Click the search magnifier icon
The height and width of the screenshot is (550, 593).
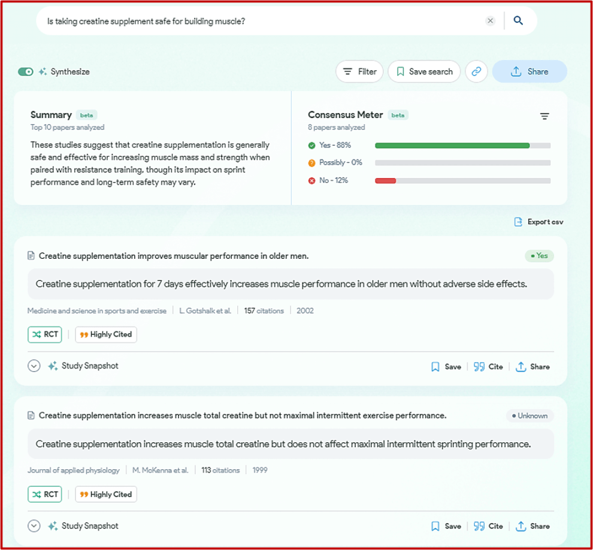coord(518,20)
